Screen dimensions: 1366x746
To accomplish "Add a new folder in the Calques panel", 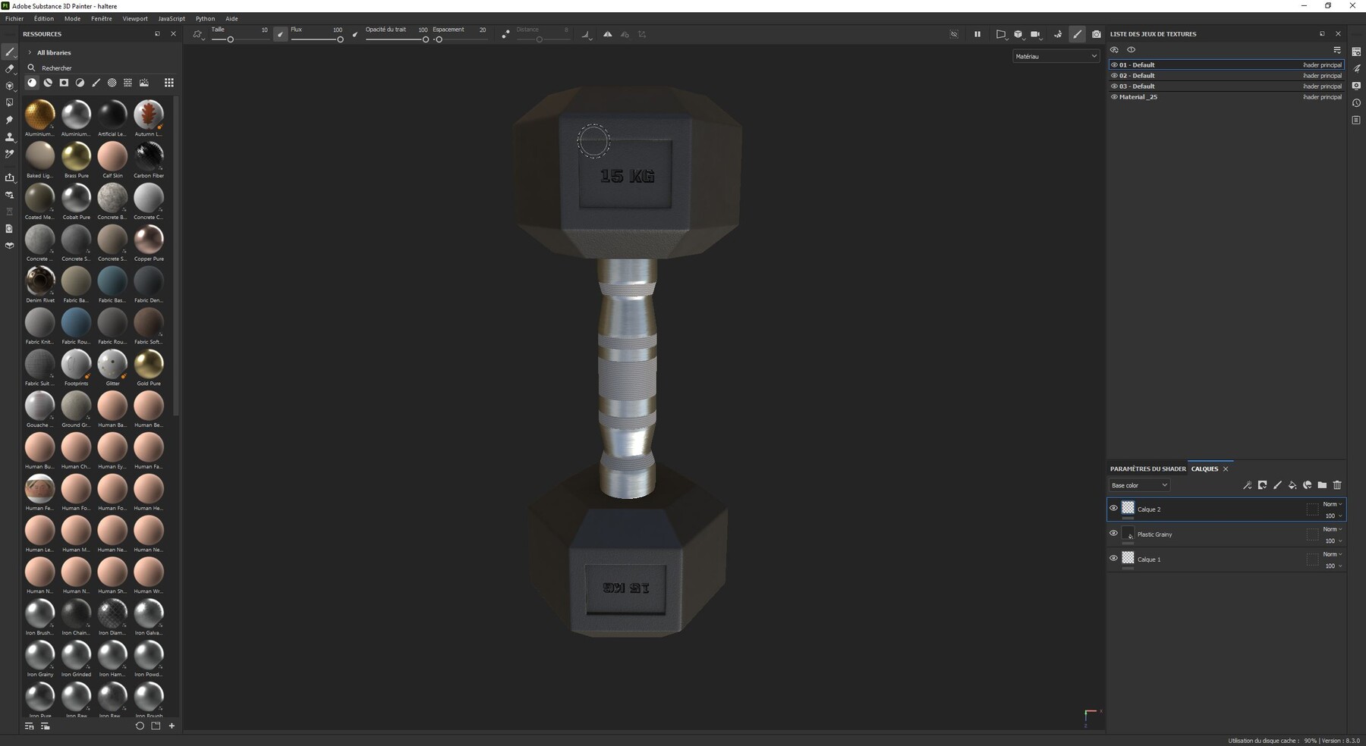I will pyautogui.click(x=1322, y=485).
